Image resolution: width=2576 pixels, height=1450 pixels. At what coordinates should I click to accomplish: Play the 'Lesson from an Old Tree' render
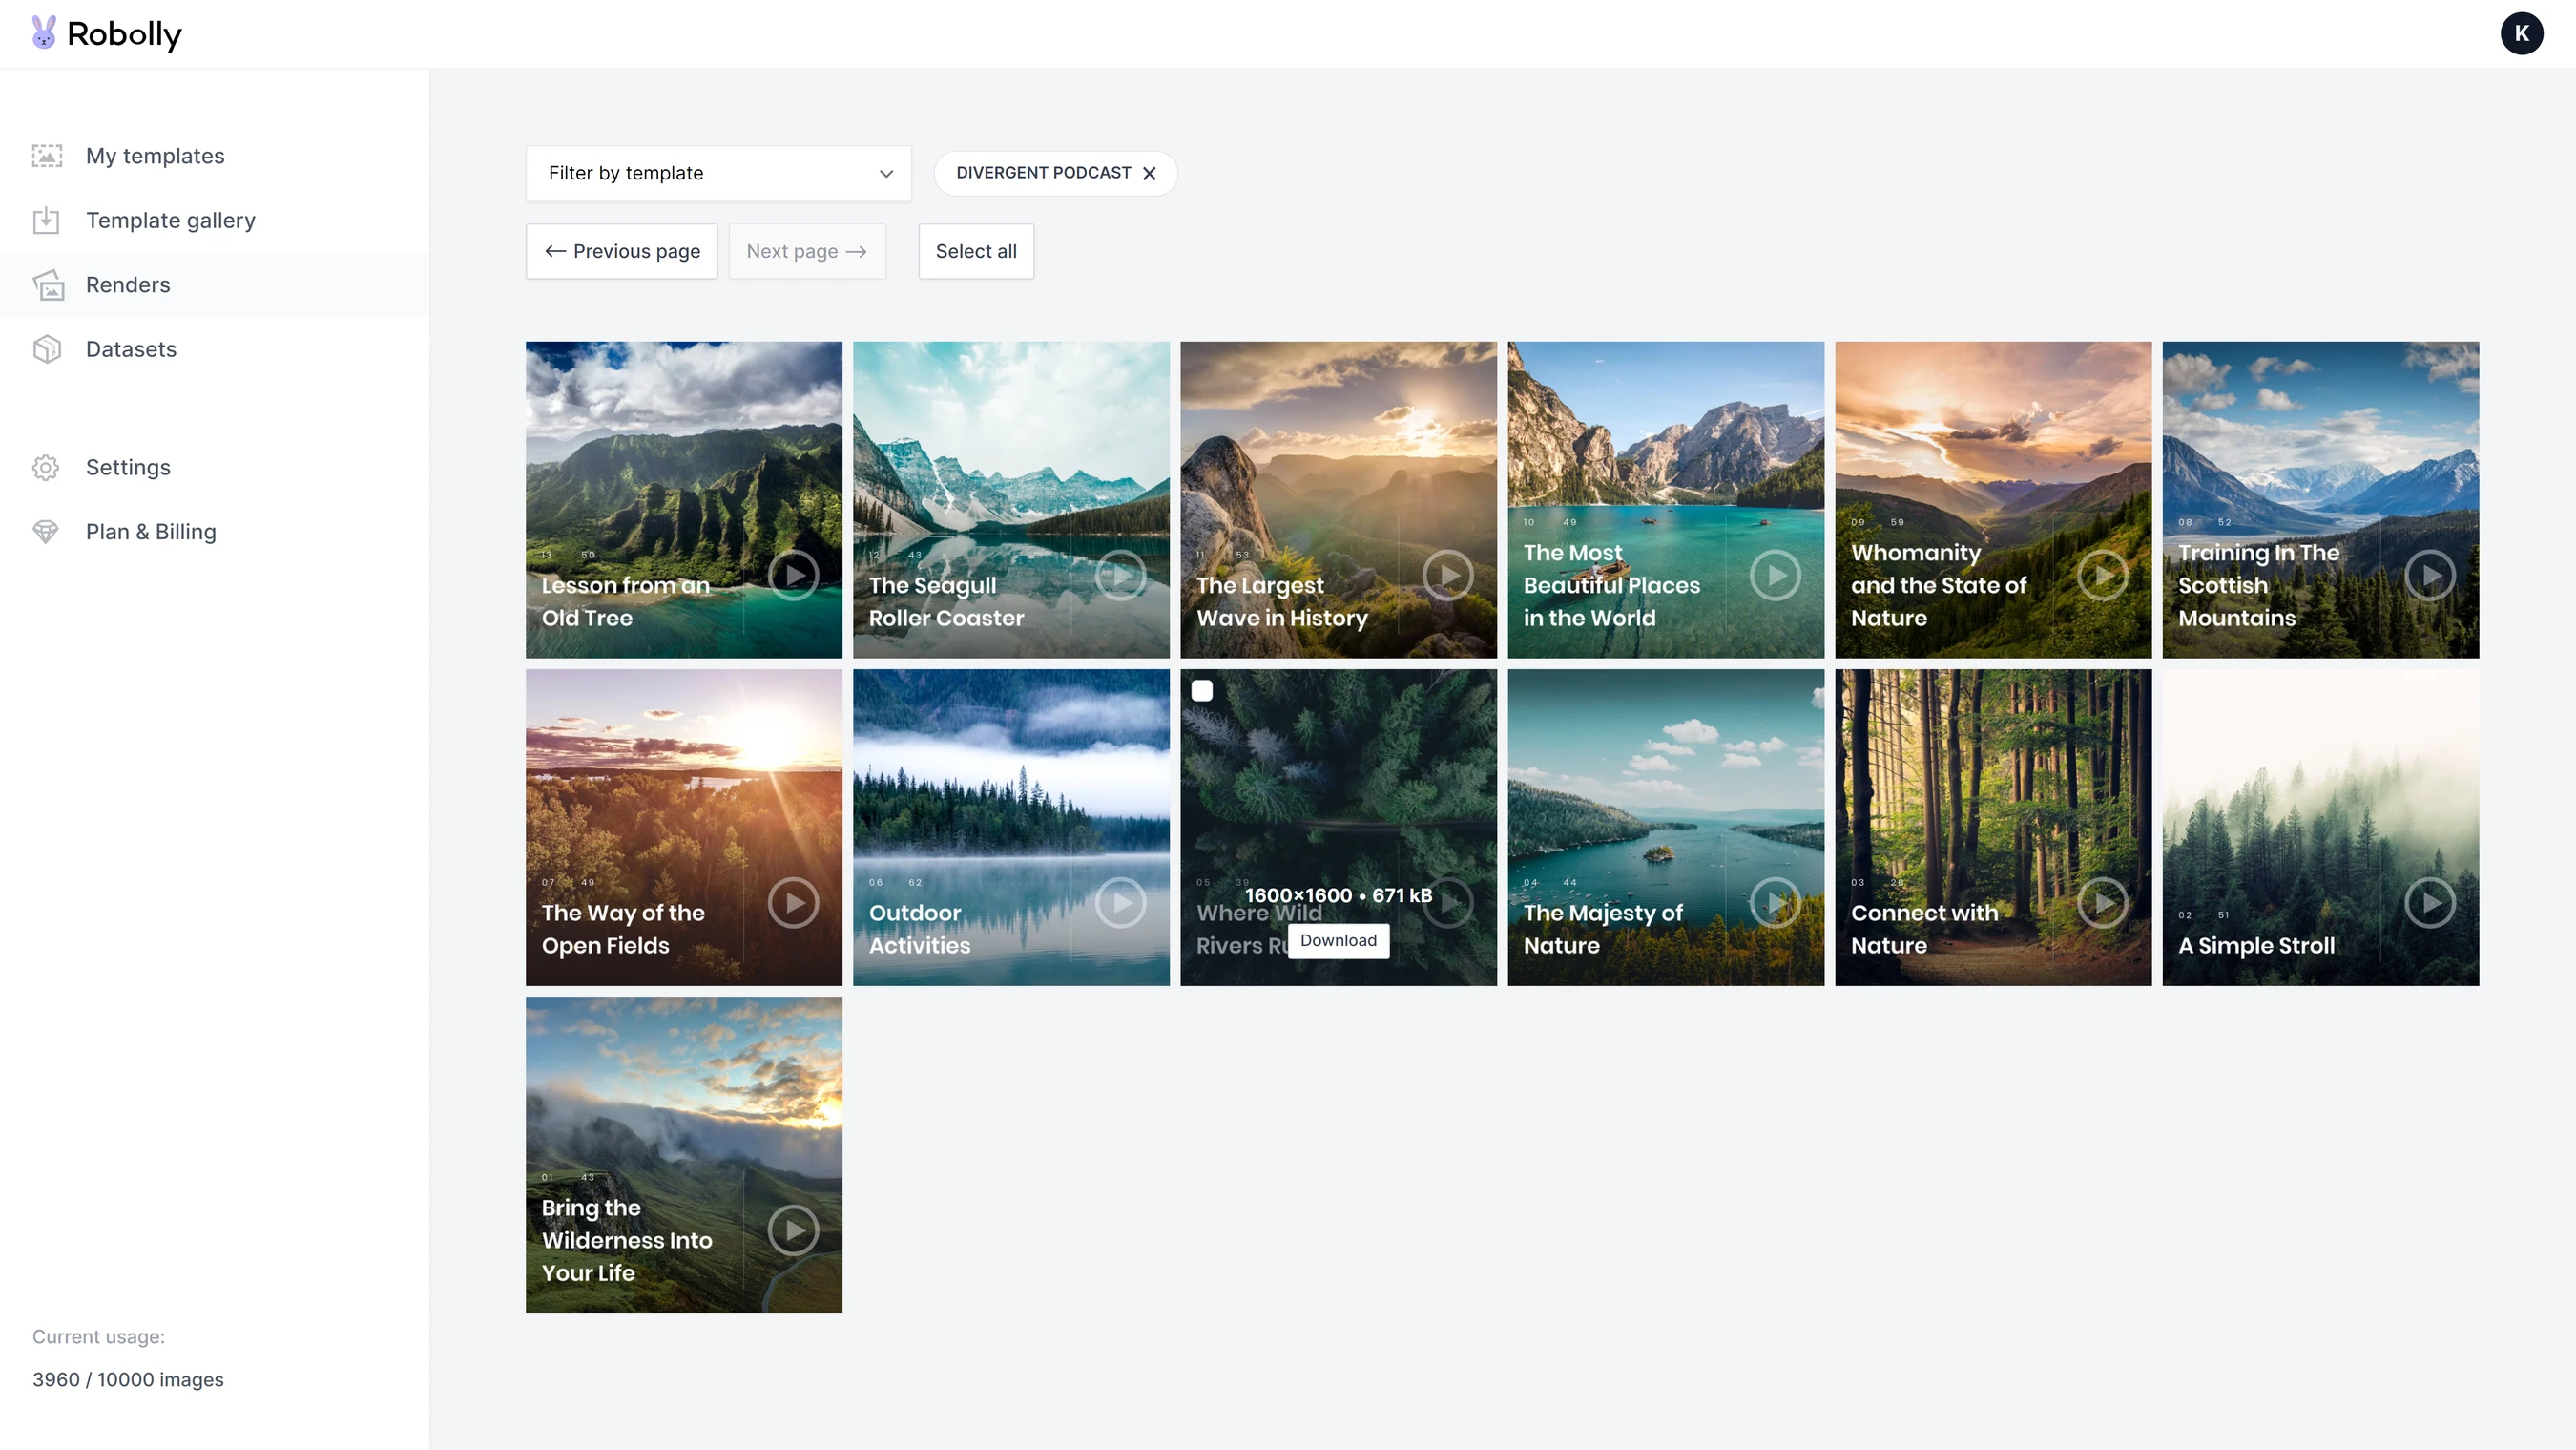click(x=793, y=576)
